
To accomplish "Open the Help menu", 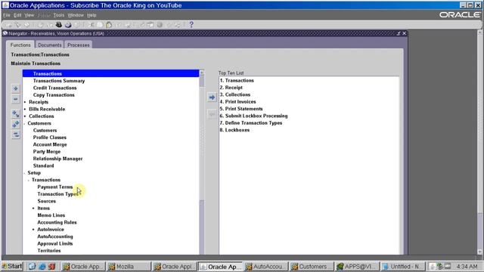I will pos(92,15).
